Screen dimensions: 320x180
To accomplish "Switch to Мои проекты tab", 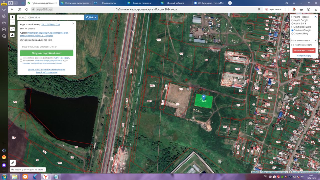I will [x=109, y=3].
